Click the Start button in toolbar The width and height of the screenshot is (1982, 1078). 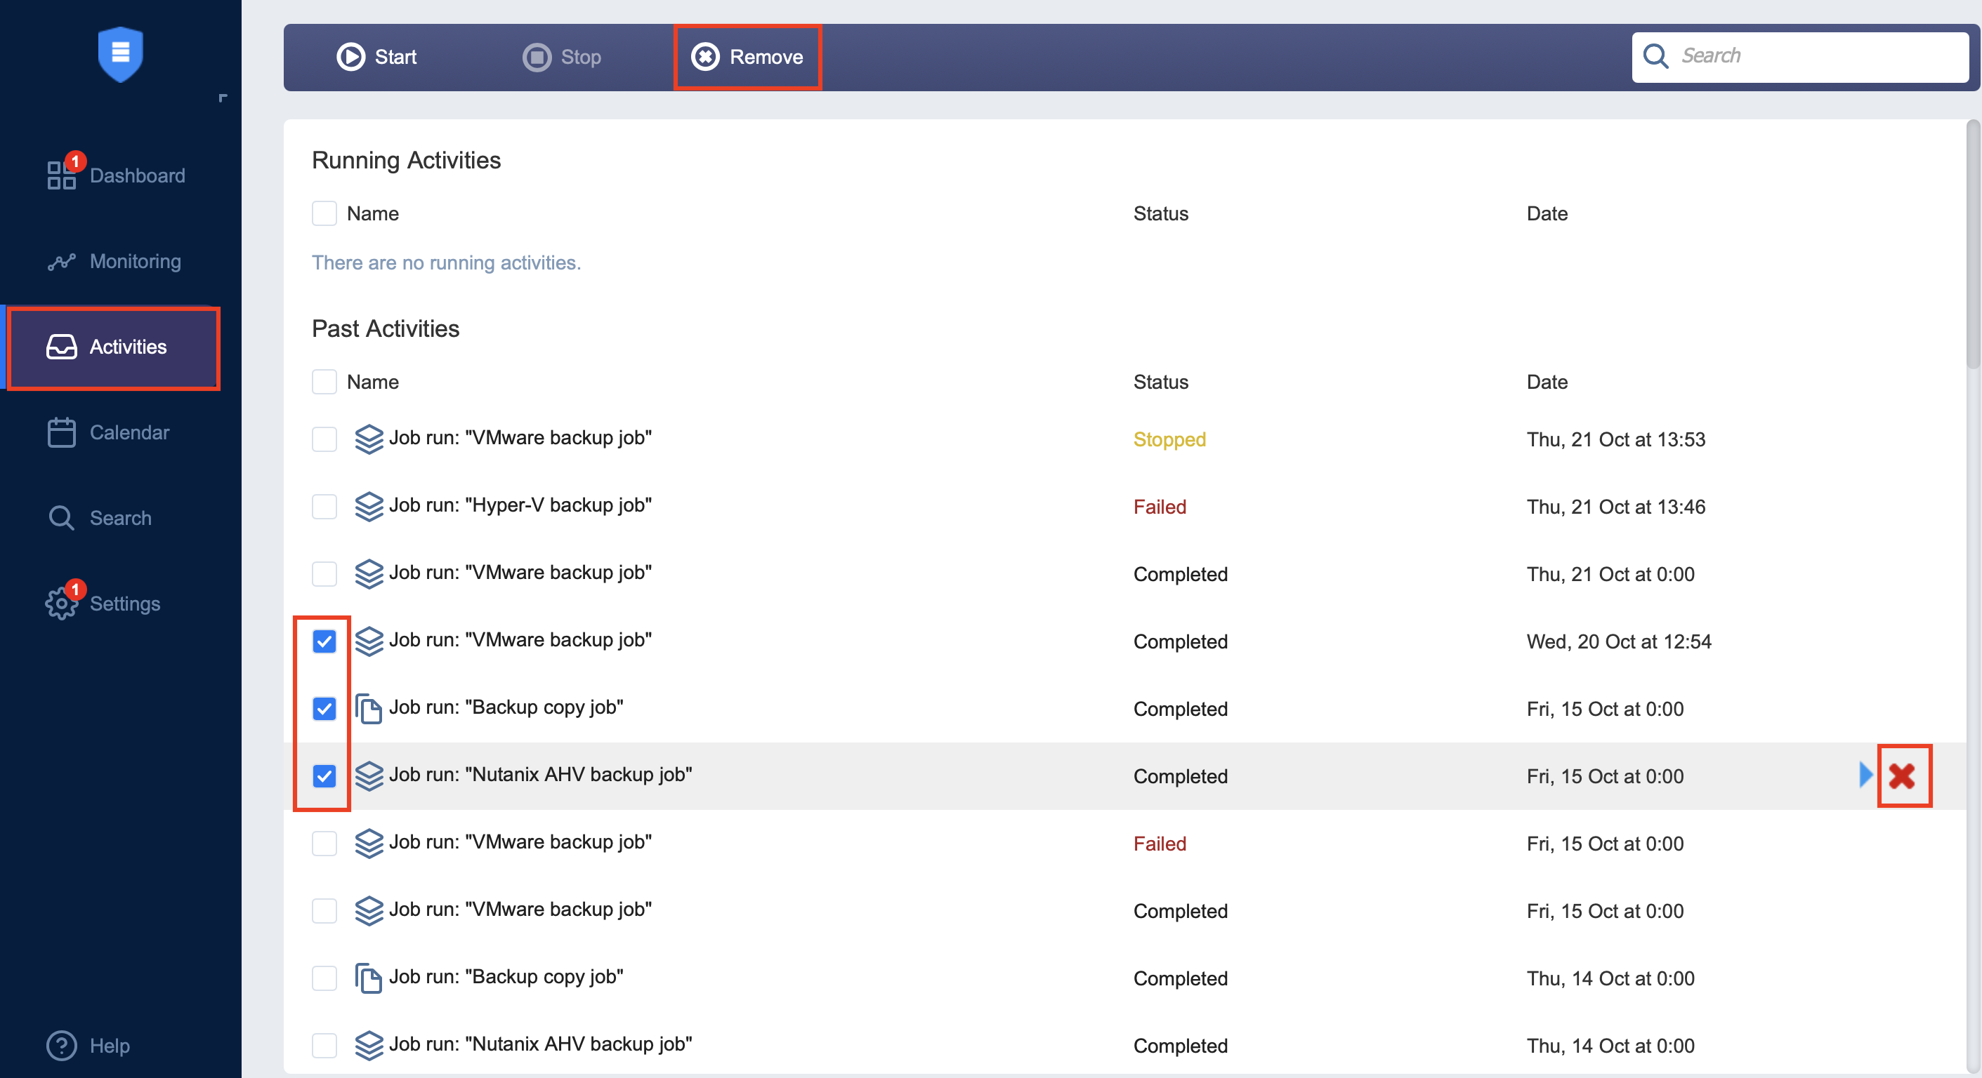click(x=377, y=57)
